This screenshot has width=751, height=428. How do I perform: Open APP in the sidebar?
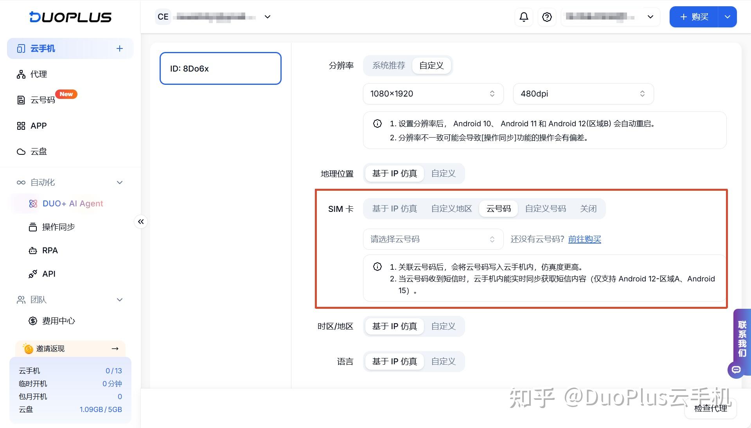(x=70, y=126)
